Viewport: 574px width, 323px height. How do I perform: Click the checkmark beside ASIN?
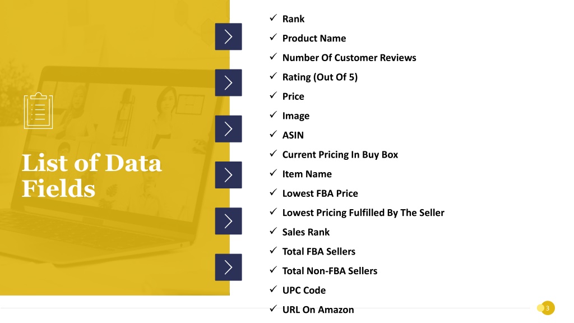pyautogui.click(x=273, y=135)
